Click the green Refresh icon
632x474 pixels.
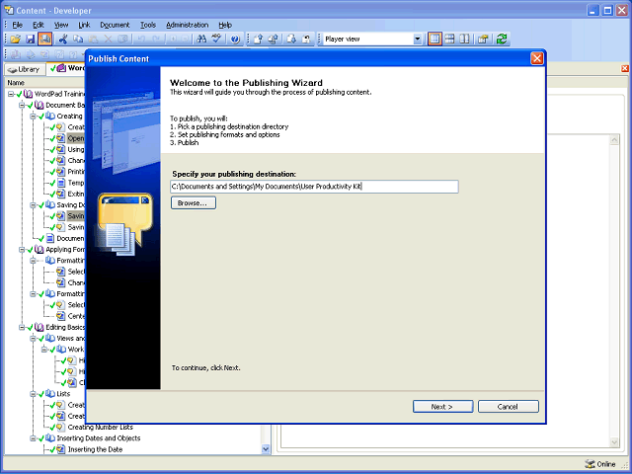coord(502,39)
